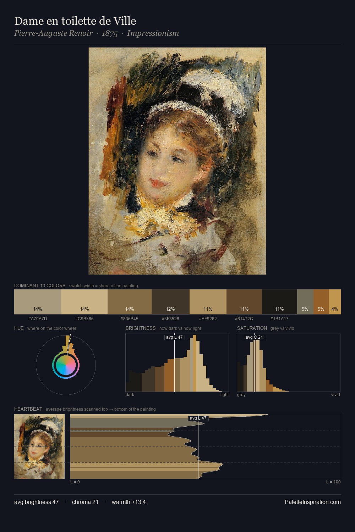Click the 'SATURATION' section heading

point(252,328)
